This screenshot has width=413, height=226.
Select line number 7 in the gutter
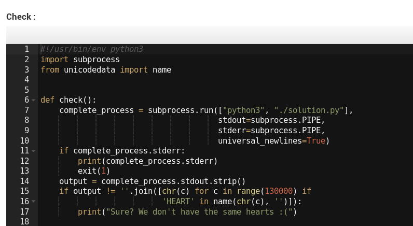26,110
